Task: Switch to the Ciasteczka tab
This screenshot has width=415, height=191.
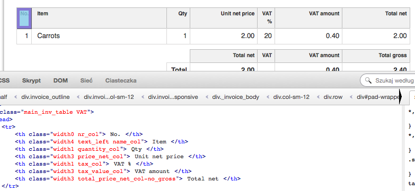Action: point(121,80)
